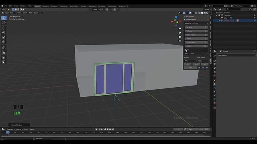
Task: Select the Move tool
Action: click(x=4, y=28)
